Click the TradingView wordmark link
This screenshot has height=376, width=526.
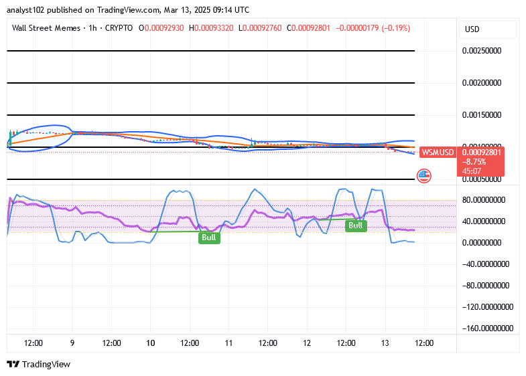pos(46,364)
